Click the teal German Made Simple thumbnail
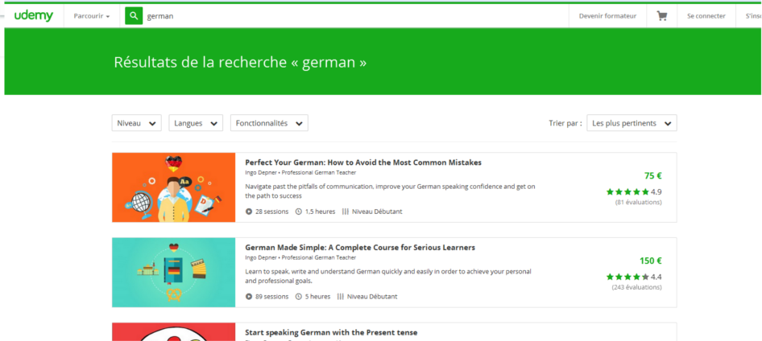The height and width of the screenshot is (341, 762). (173, 273)
